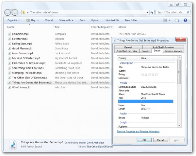196x156 pixels.
Task: Open the view options dropdown arrow
Action: point(170,20)
